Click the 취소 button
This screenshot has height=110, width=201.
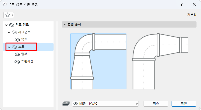point(156,104)
